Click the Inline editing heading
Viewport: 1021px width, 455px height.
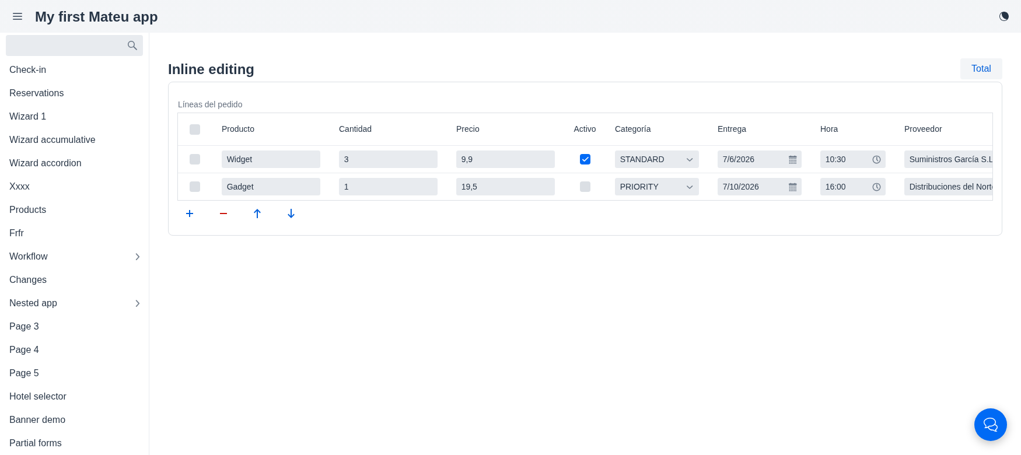pos(211,69)
